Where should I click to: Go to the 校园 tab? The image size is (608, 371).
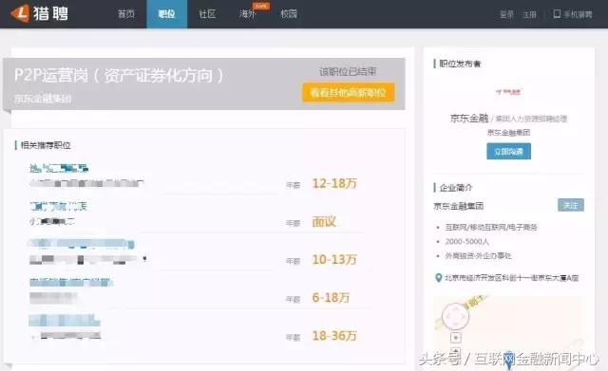pos(289,14)
